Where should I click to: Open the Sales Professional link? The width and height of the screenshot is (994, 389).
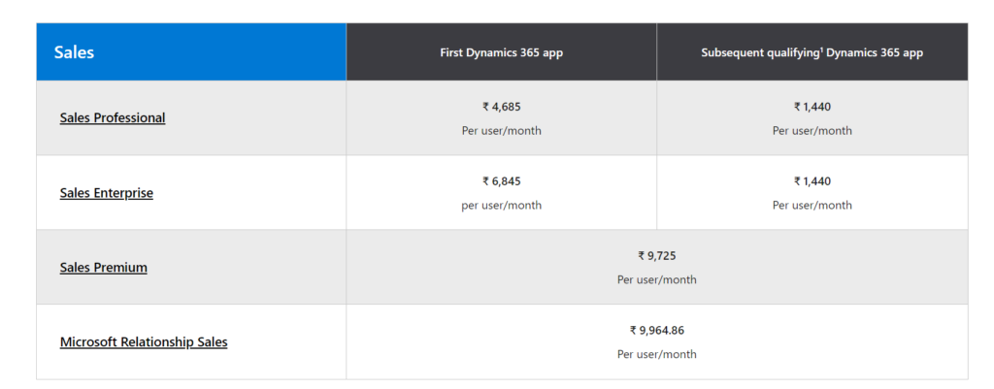[113, 117]
